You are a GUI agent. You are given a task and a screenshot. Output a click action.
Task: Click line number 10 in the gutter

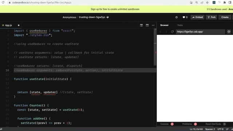7,70
